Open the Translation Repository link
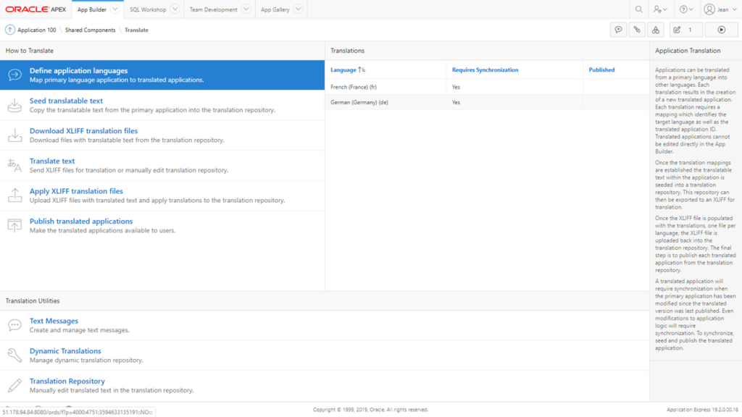The height and width of the screenshot is (417, 742). point(67,381)
